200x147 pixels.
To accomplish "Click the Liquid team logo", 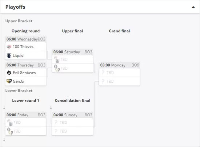I will point(9,55).
